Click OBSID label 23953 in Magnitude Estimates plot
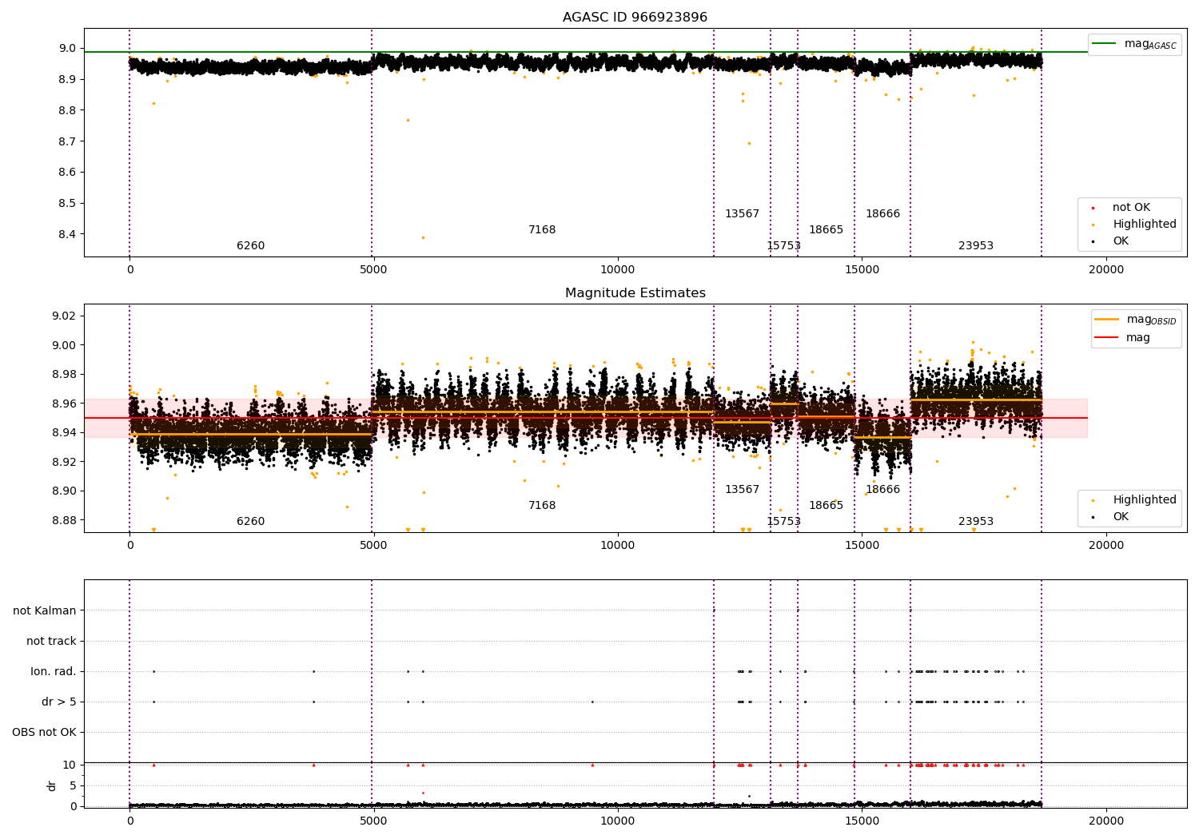This screenshot has width=1199, height=839. pos(976,522)
